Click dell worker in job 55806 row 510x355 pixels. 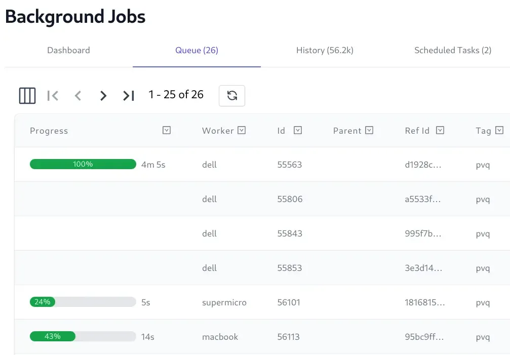tap(210, 199)
